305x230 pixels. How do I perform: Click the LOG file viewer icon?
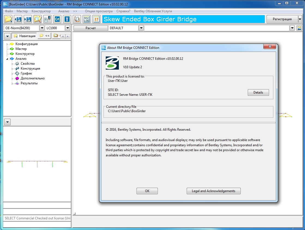(x=86, y=19)
